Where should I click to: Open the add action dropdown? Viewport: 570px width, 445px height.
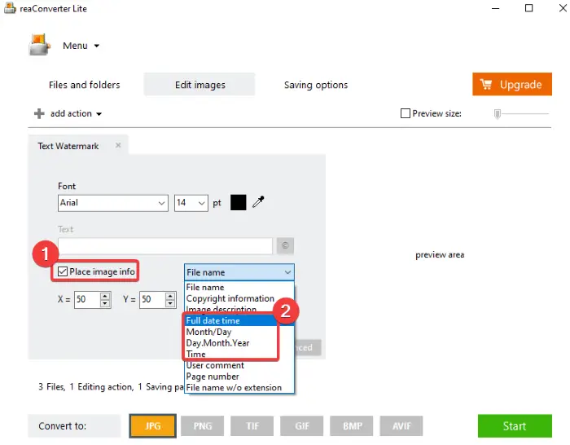click(76, 113)
